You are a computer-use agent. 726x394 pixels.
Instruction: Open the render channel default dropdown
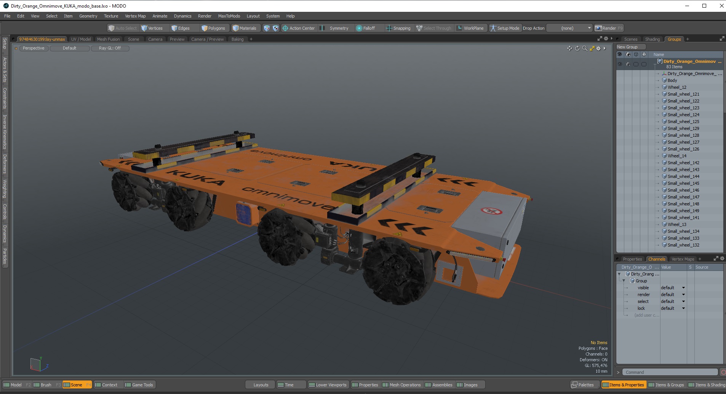[x=673, y=295]
